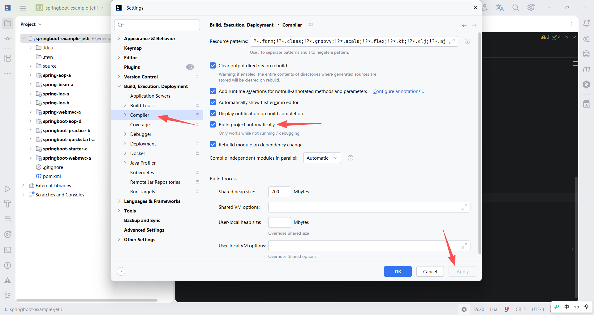Toggle Rebuild module on dependency change
594x315 pixels.
pos(213,145)
